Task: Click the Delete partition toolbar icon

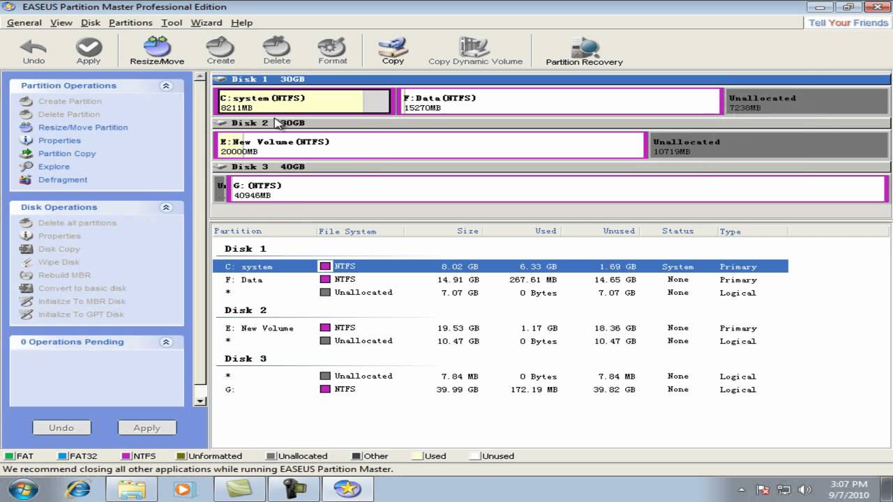Action: (277, 51)
